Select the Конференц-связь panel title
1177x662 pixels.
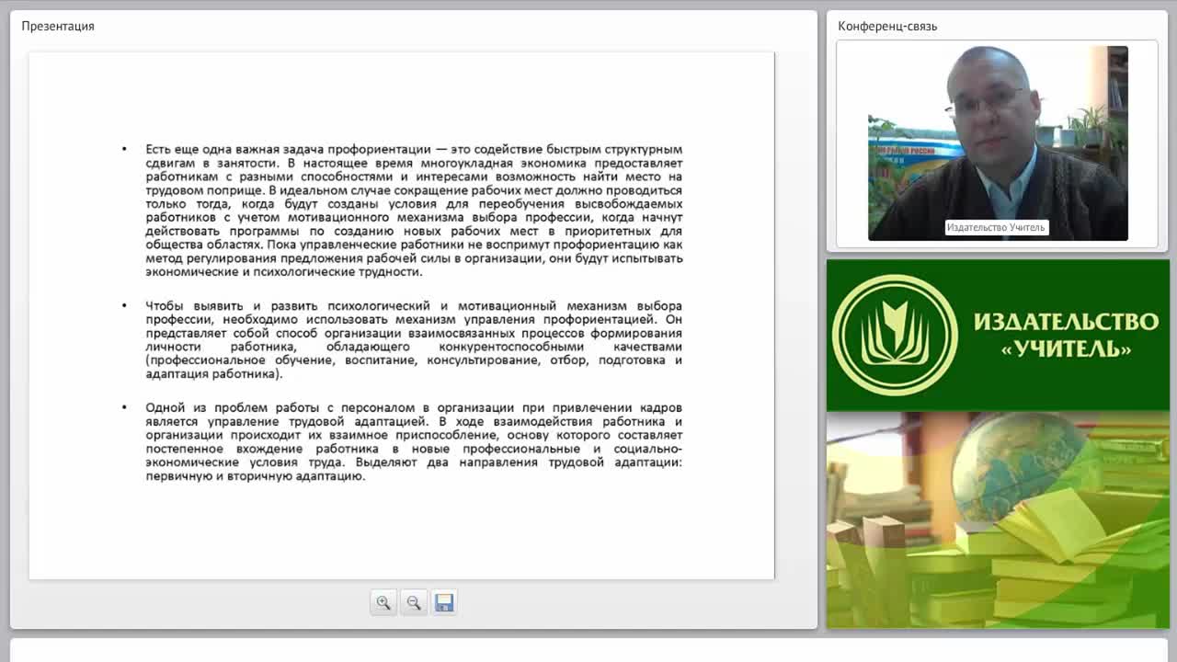[887, 26]
